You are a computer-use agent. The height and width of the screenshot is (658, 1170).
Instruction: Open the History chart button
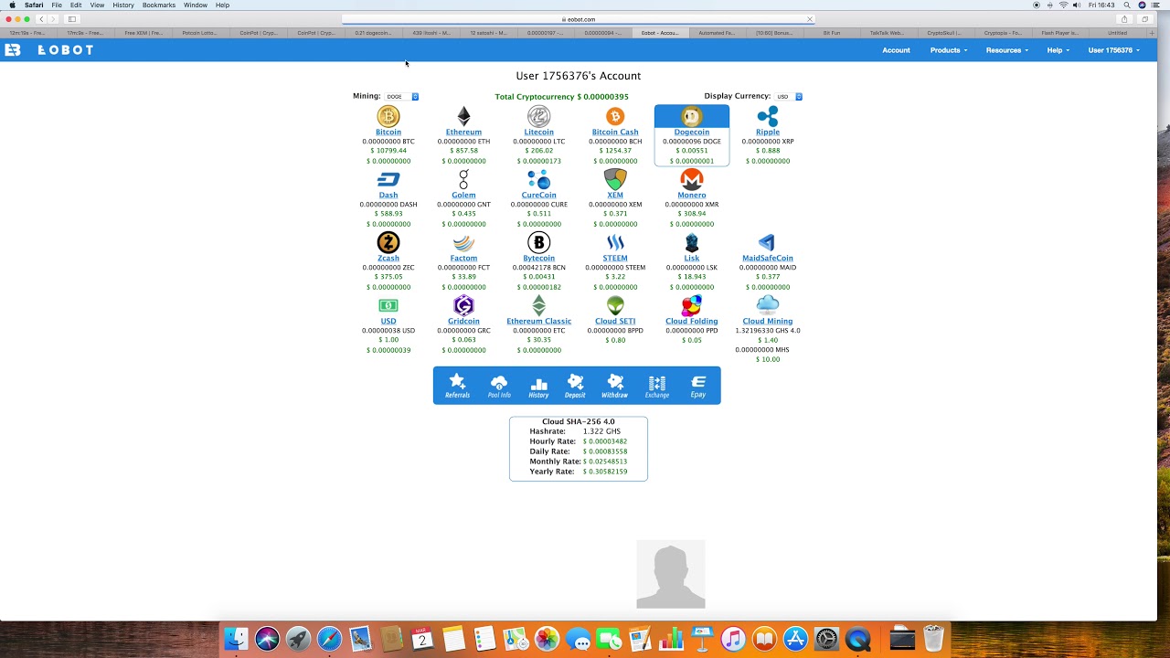click(538, 386)
